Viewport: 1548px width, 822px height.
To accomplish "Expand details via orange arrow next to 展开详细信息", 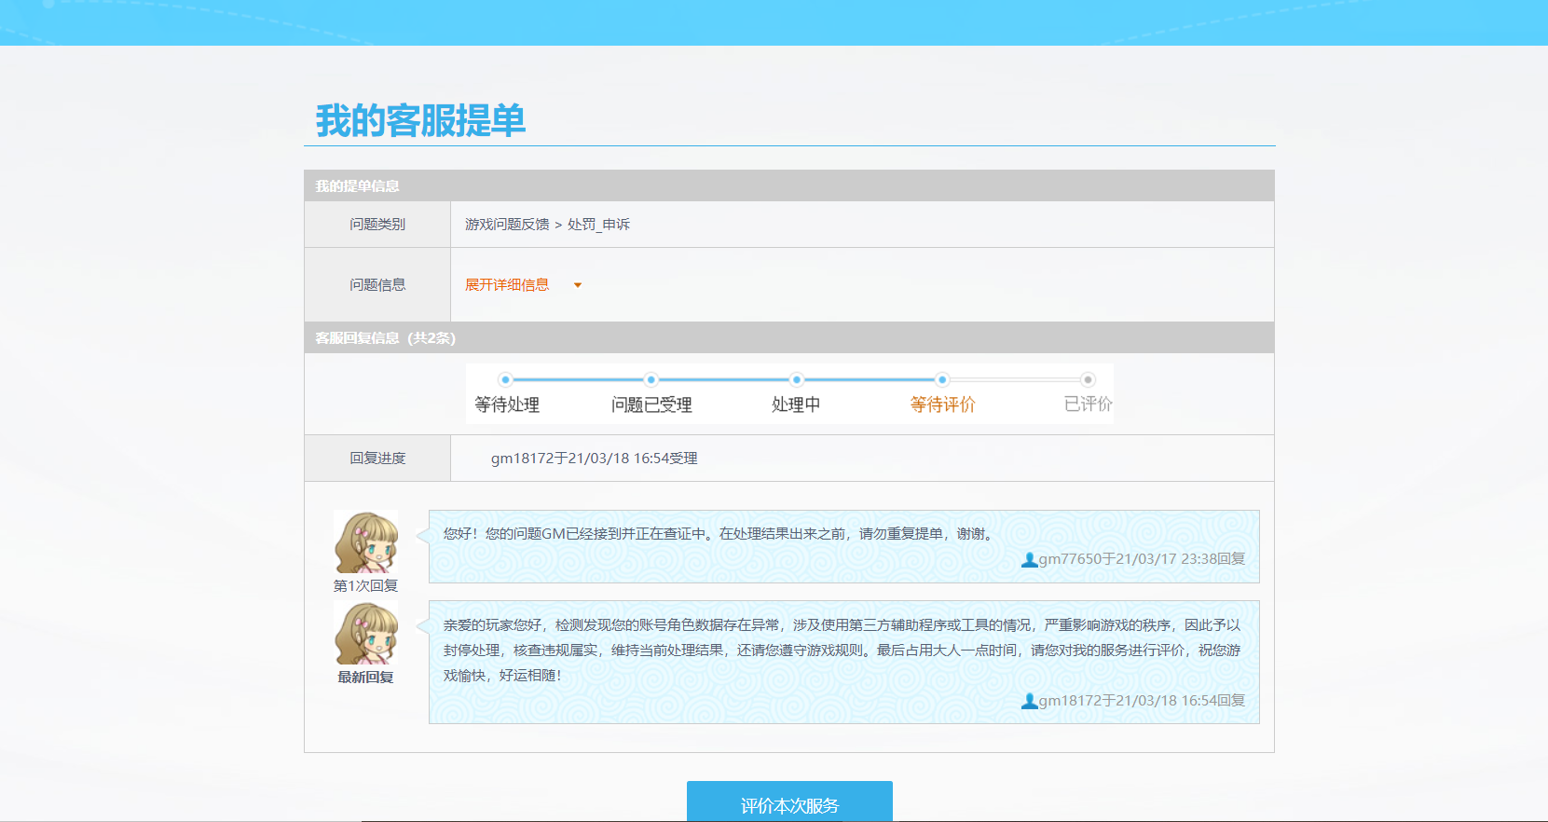I will pos(578,285).
